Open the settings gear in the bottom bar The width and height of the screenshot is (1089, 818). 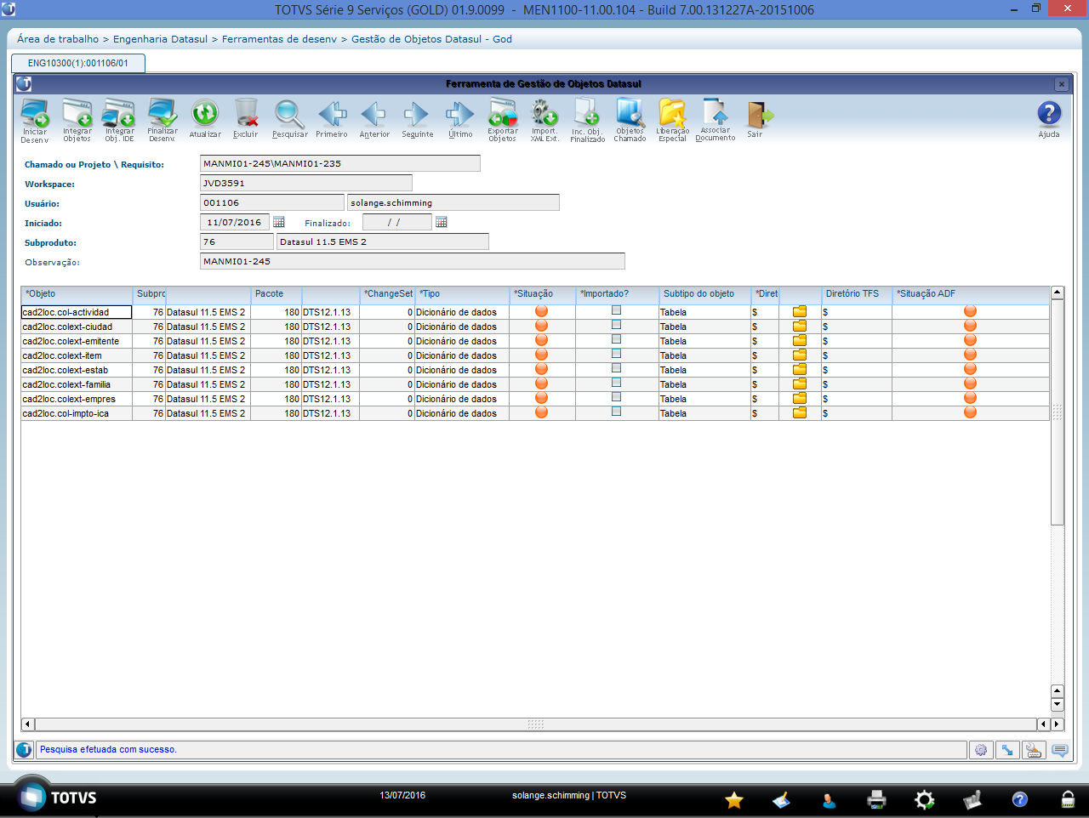[x=925, y=799]
